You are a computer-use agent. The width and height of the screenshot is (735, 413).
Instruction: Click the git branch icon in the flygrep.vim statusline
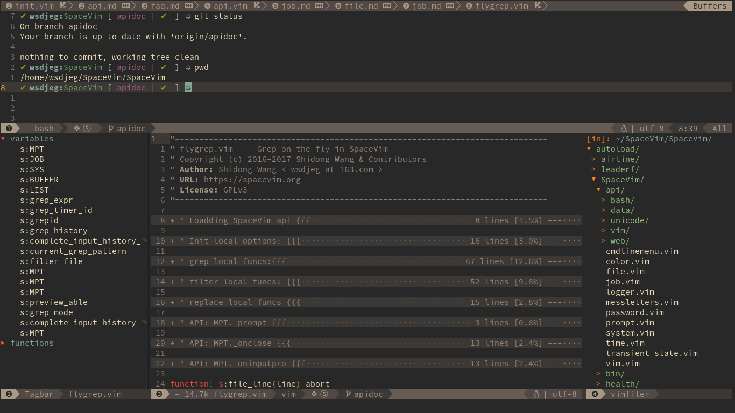(348, 394)
